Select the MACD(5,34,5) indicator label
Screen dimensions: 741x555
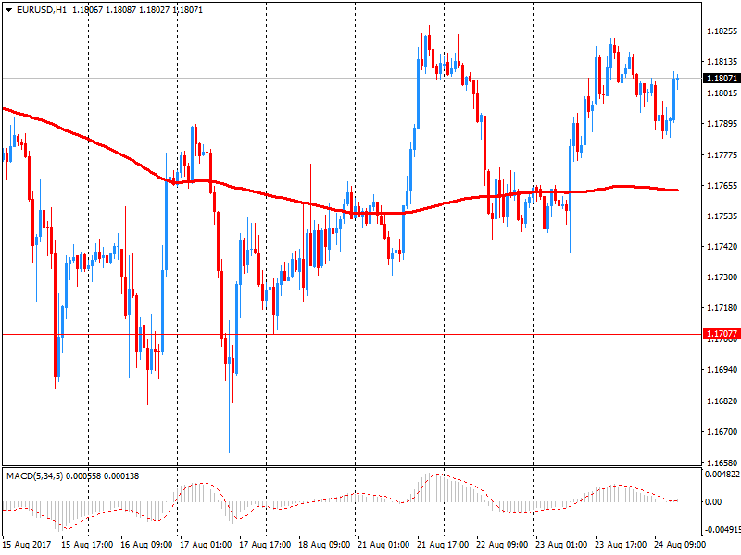coord(34,475)
